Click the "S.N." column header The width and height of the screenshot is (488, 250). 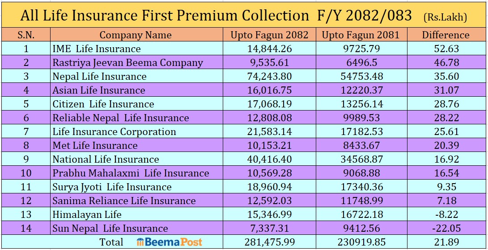tap(26, 35)
